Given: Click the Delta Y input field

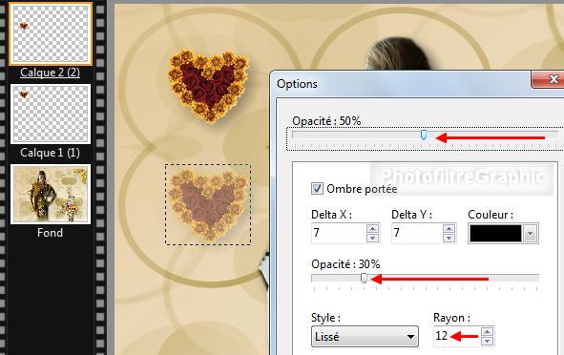Looking at the screenshot, I should [x=417, y=233].
